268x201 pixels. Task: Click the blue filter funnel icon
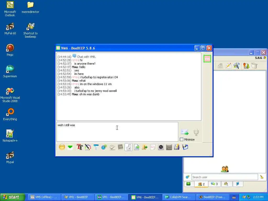[96, 147]
